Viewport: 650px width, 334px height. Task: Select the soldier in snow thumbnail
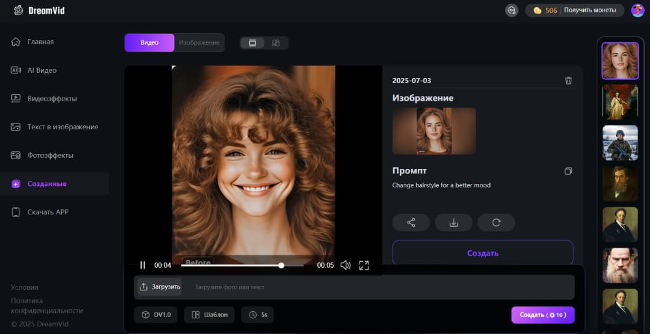[620, 143]
